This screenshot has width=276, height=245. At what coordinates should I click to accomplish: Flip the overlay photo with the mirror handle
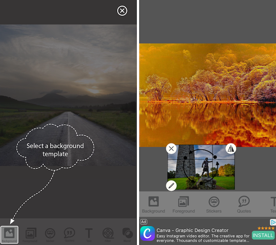tap(231, 149)
